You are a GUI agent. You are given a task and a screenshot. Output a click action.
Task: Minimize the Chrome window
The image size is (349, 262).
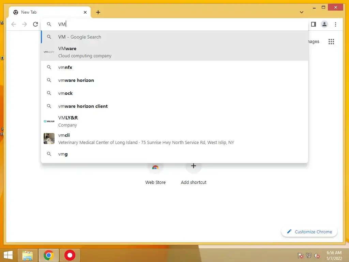click(x=314, y=8)
